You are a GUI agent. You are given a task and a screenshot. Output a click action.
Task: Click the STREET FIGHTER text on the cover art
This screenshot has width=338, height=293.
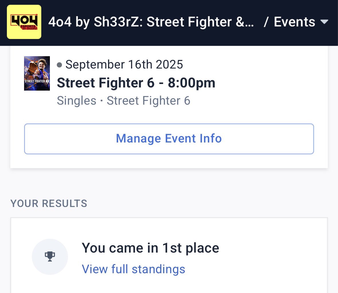click(x=35, y=81)
